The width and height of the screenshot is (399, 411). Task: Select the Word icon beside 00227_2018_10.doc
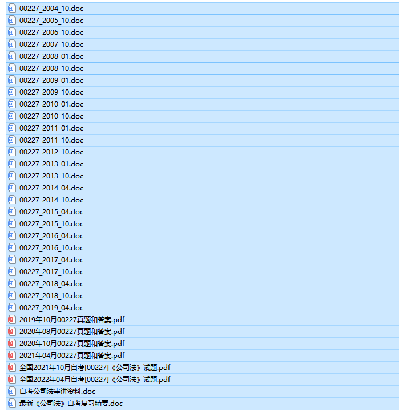tap(11, 296)
